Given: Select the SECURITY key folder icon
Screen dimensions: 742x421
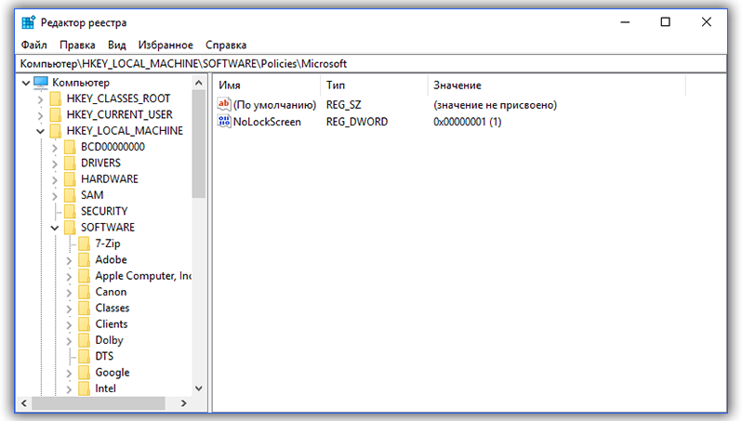Looking at the screenshot, I should point(70,211).
